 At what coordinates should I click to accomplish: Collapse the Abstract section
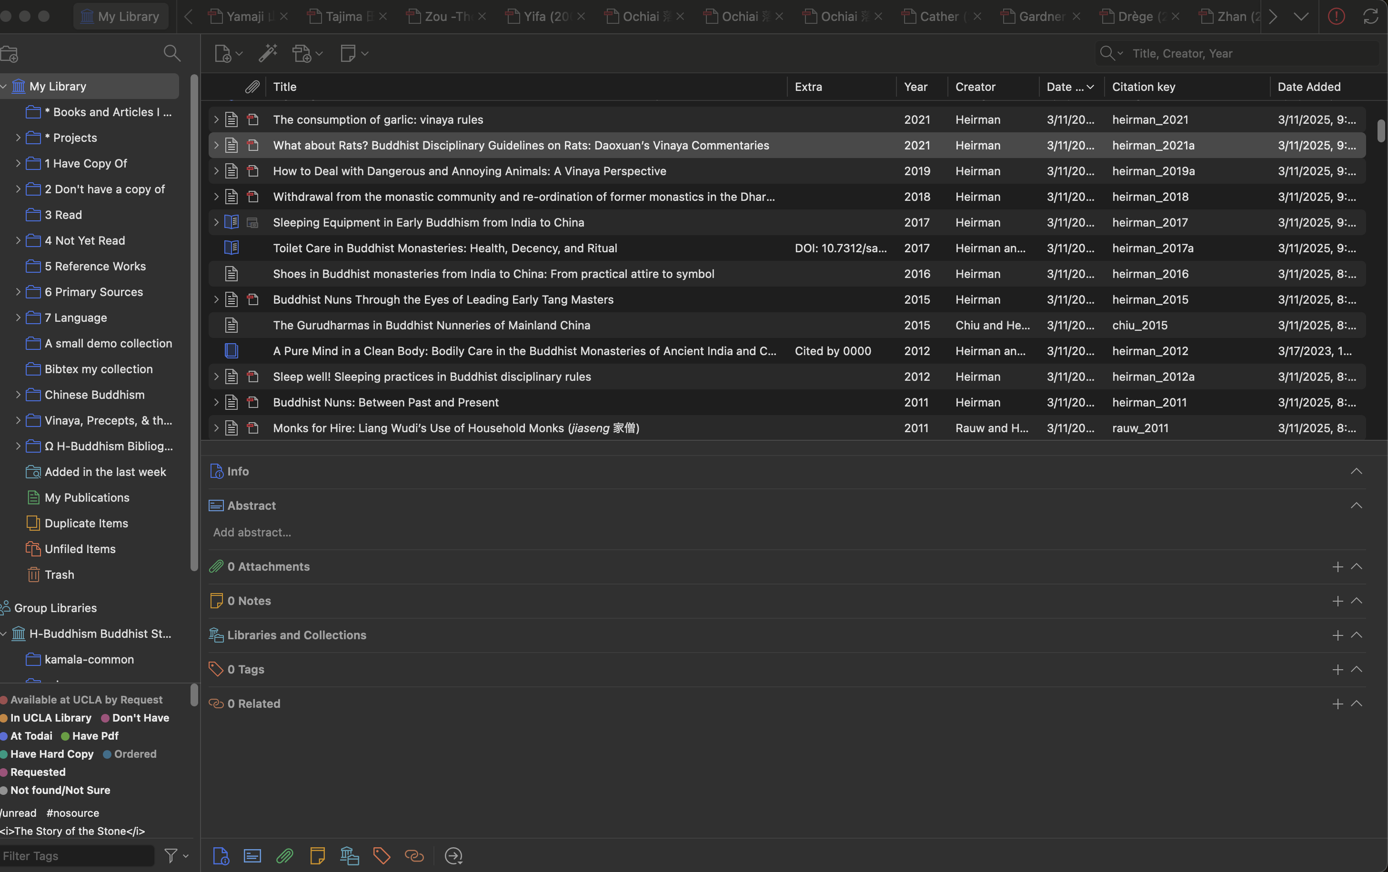[x=1356, y=505]
